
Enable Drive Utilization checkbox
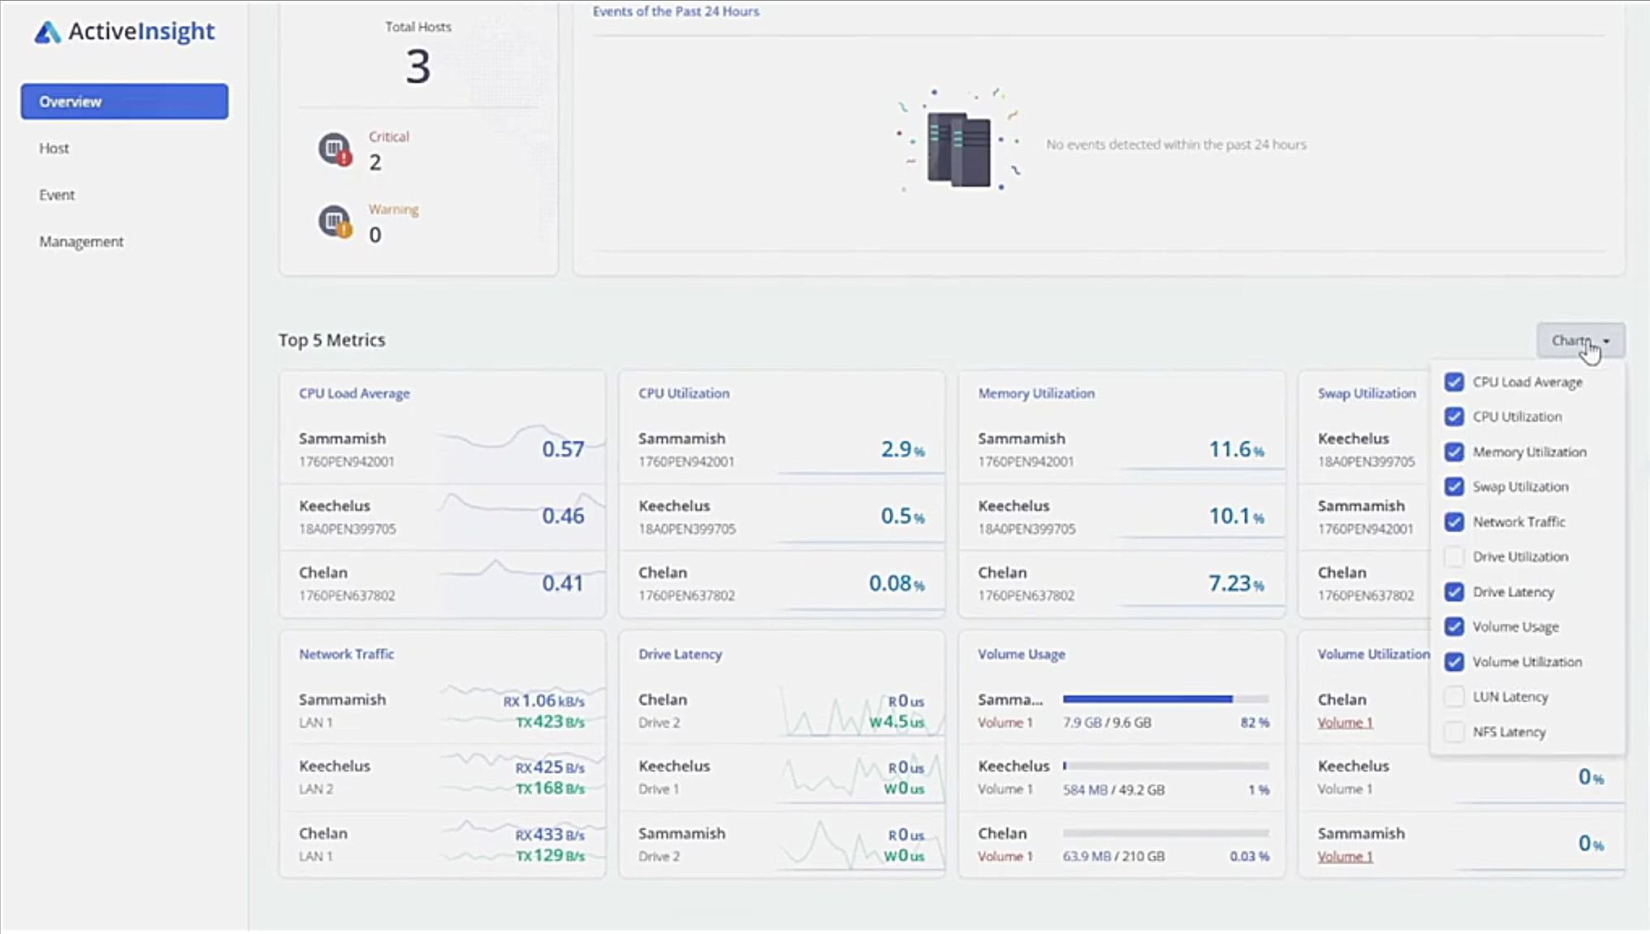pyautogui.click(x=1454, y=557)
